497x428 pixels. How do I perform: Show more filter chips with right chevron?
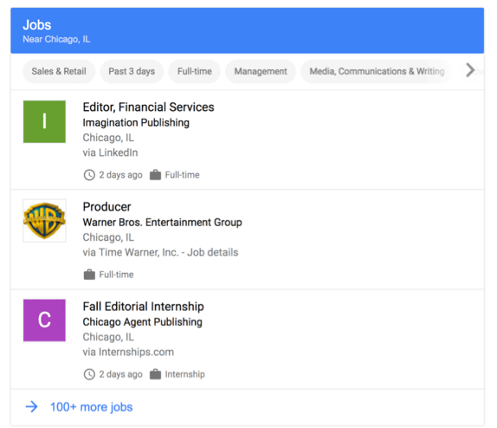click(470, 70)
